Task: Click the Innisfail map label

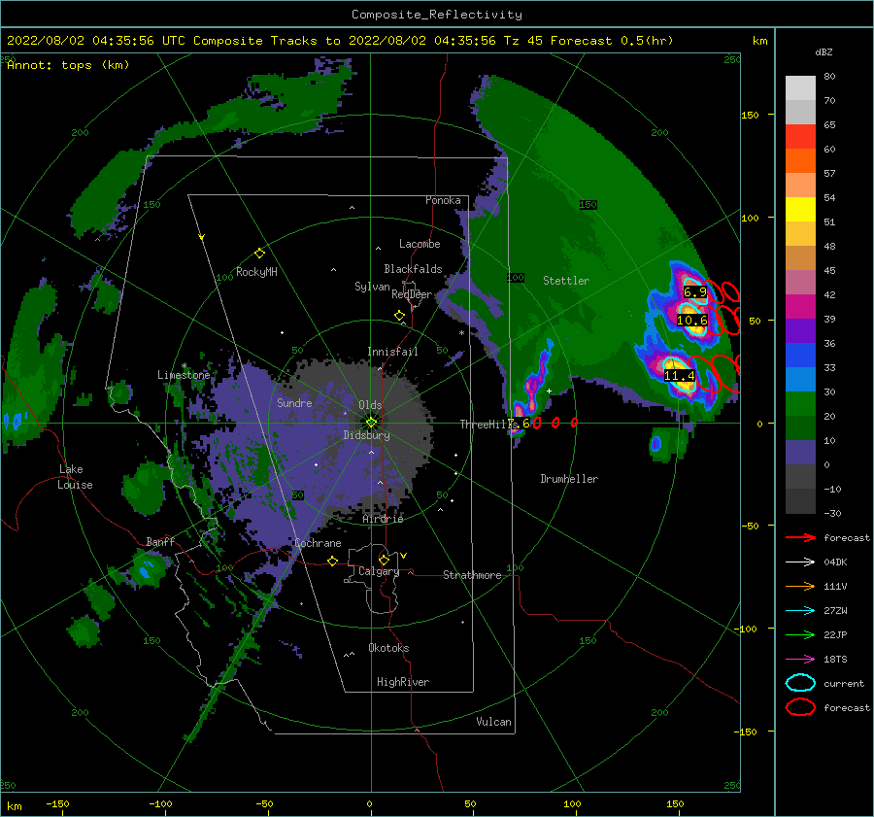Action: 392,352
